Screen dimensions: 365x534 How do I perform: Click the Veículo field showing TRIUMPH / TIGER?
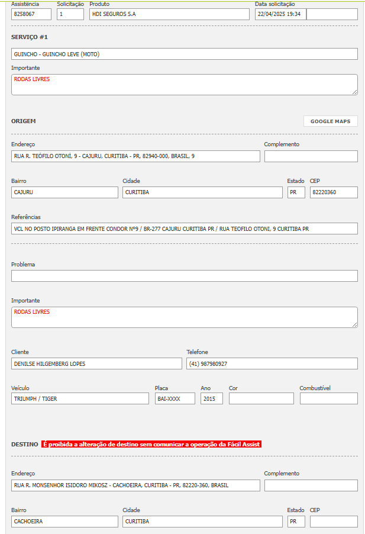click(80, 398)
